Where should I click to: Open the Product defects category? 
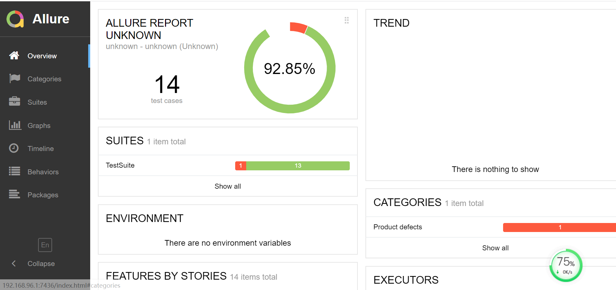click(x=398, y=227)
